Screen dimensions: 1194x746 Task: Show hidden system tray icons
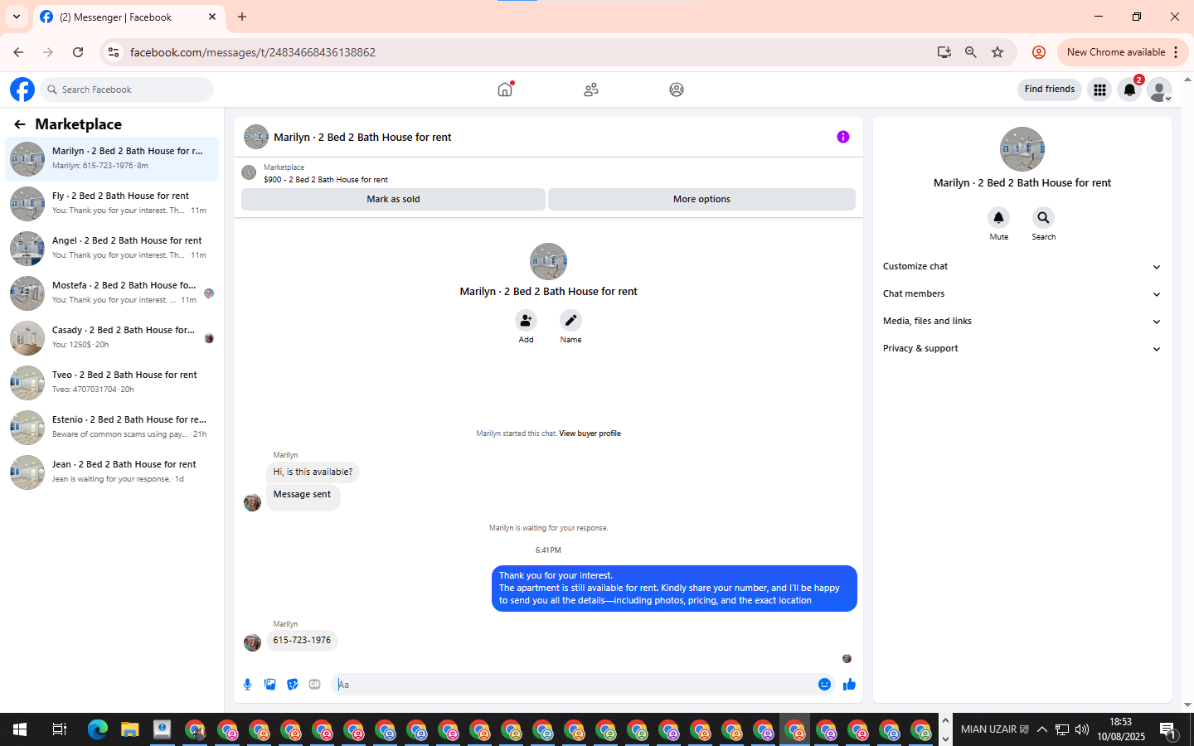(1041, 729)
